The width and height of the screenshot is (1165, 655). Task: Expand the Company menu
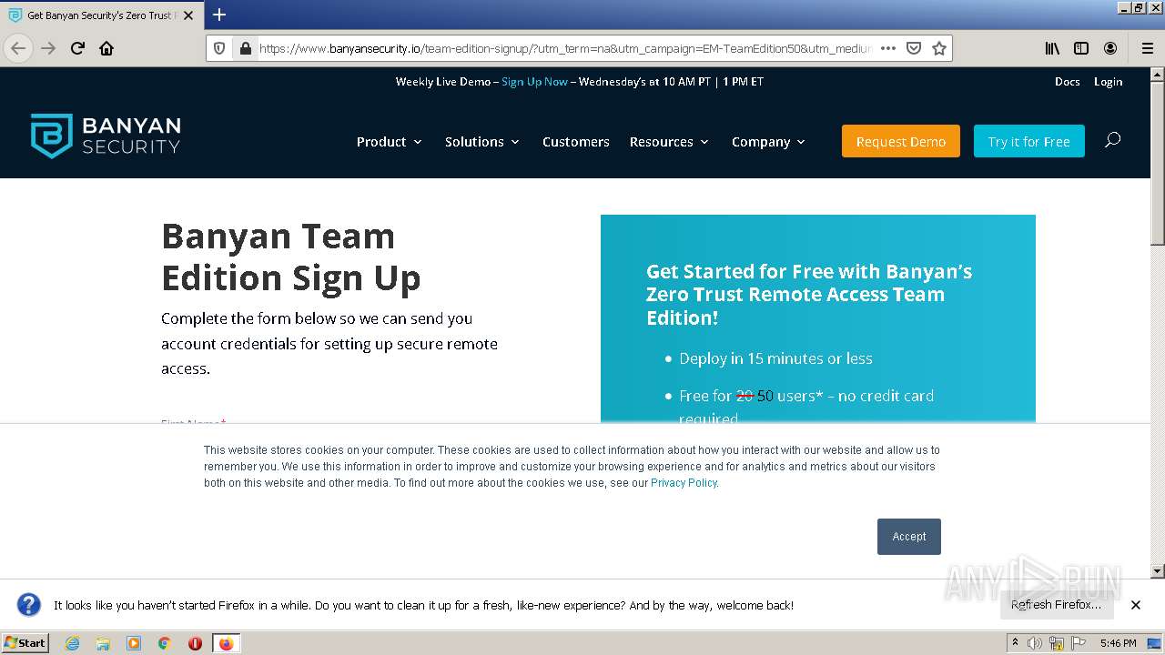[768, 142]
